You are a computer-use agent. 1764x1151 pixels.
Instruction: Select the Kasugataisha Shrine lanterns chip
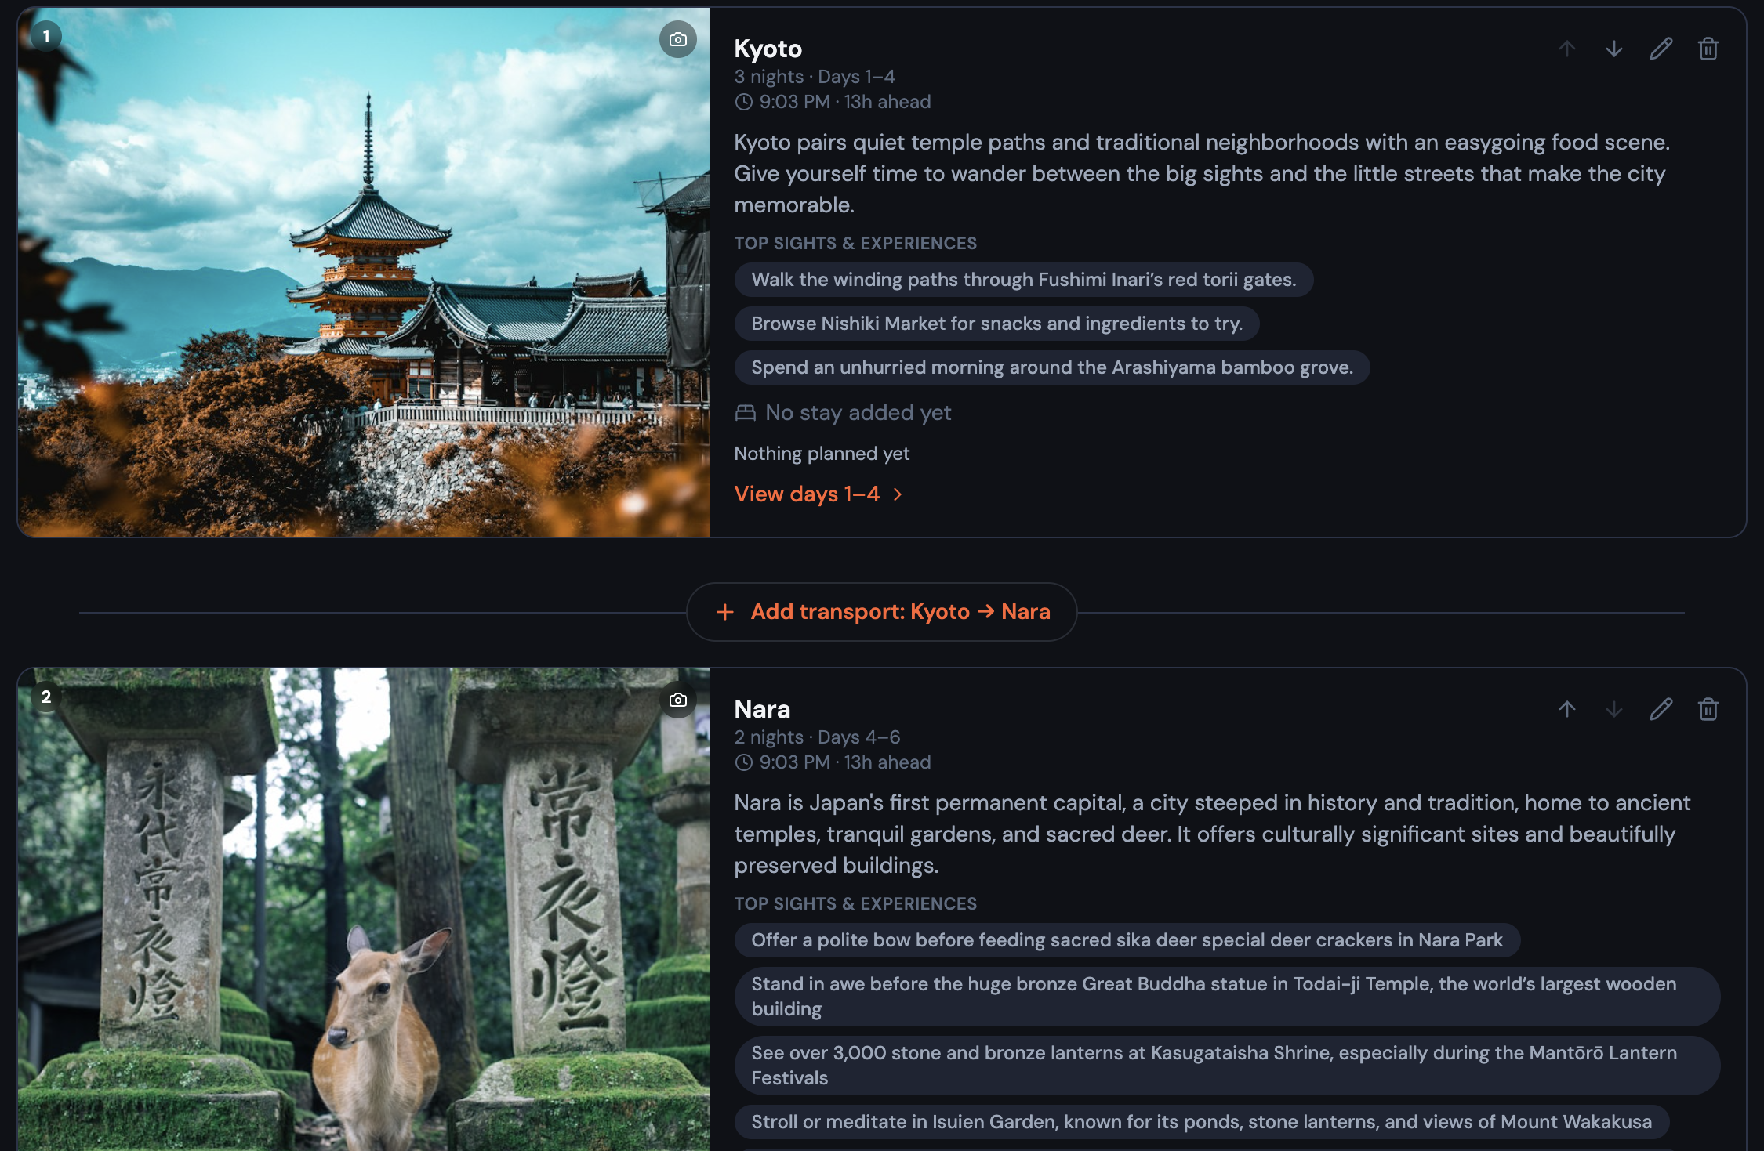coord(1228,1066)
